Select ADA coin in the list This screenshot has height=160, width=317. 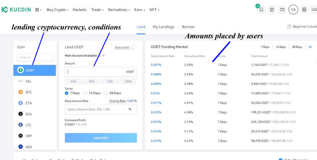click(34, 147)
